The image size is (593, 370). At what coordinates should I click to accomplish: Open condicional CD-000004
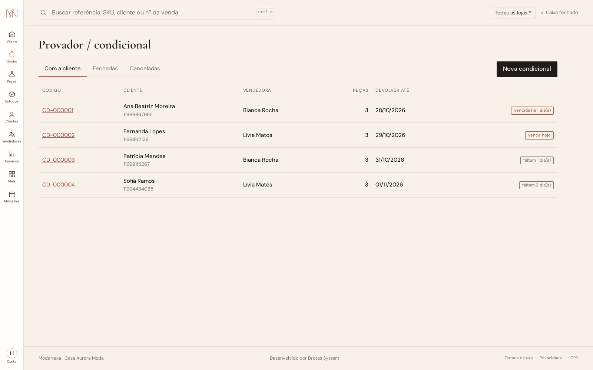59,185
